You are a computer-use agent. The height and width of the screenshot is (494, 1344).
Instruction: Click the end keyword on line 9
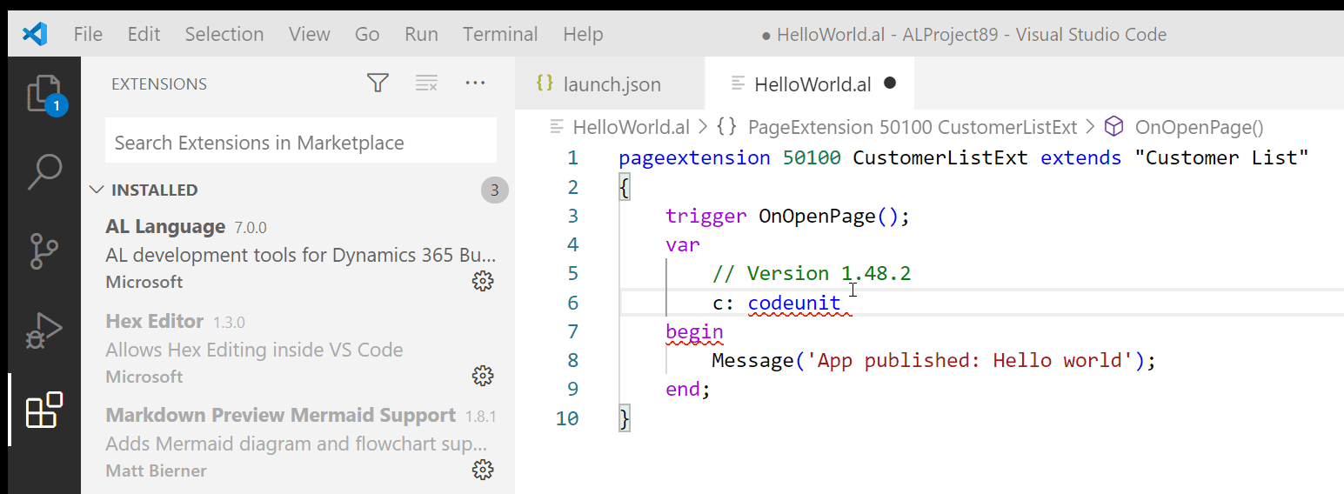(x=683, y=389)
